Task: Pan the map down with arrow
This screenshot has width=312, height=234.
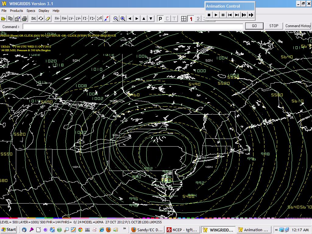Action: [151, 19]
